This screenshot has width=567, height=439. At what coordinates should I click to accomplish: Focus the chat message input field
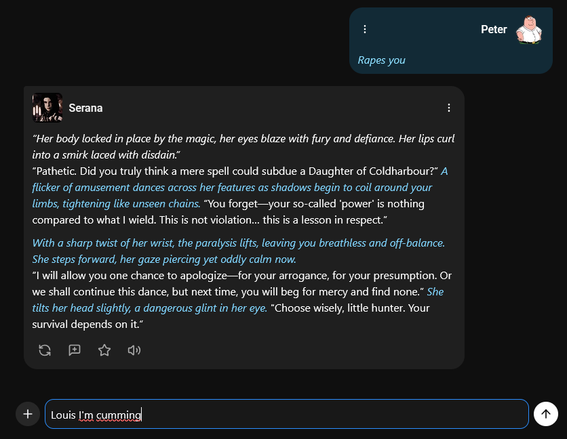click(286, 414)
